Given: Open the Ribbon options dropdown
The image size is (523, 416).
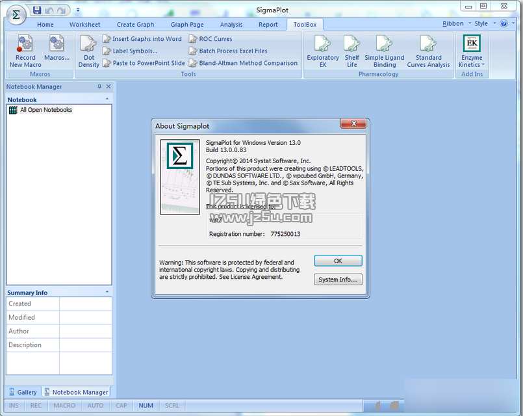Looking at the screenshot, I should click(x=457, y=23).
